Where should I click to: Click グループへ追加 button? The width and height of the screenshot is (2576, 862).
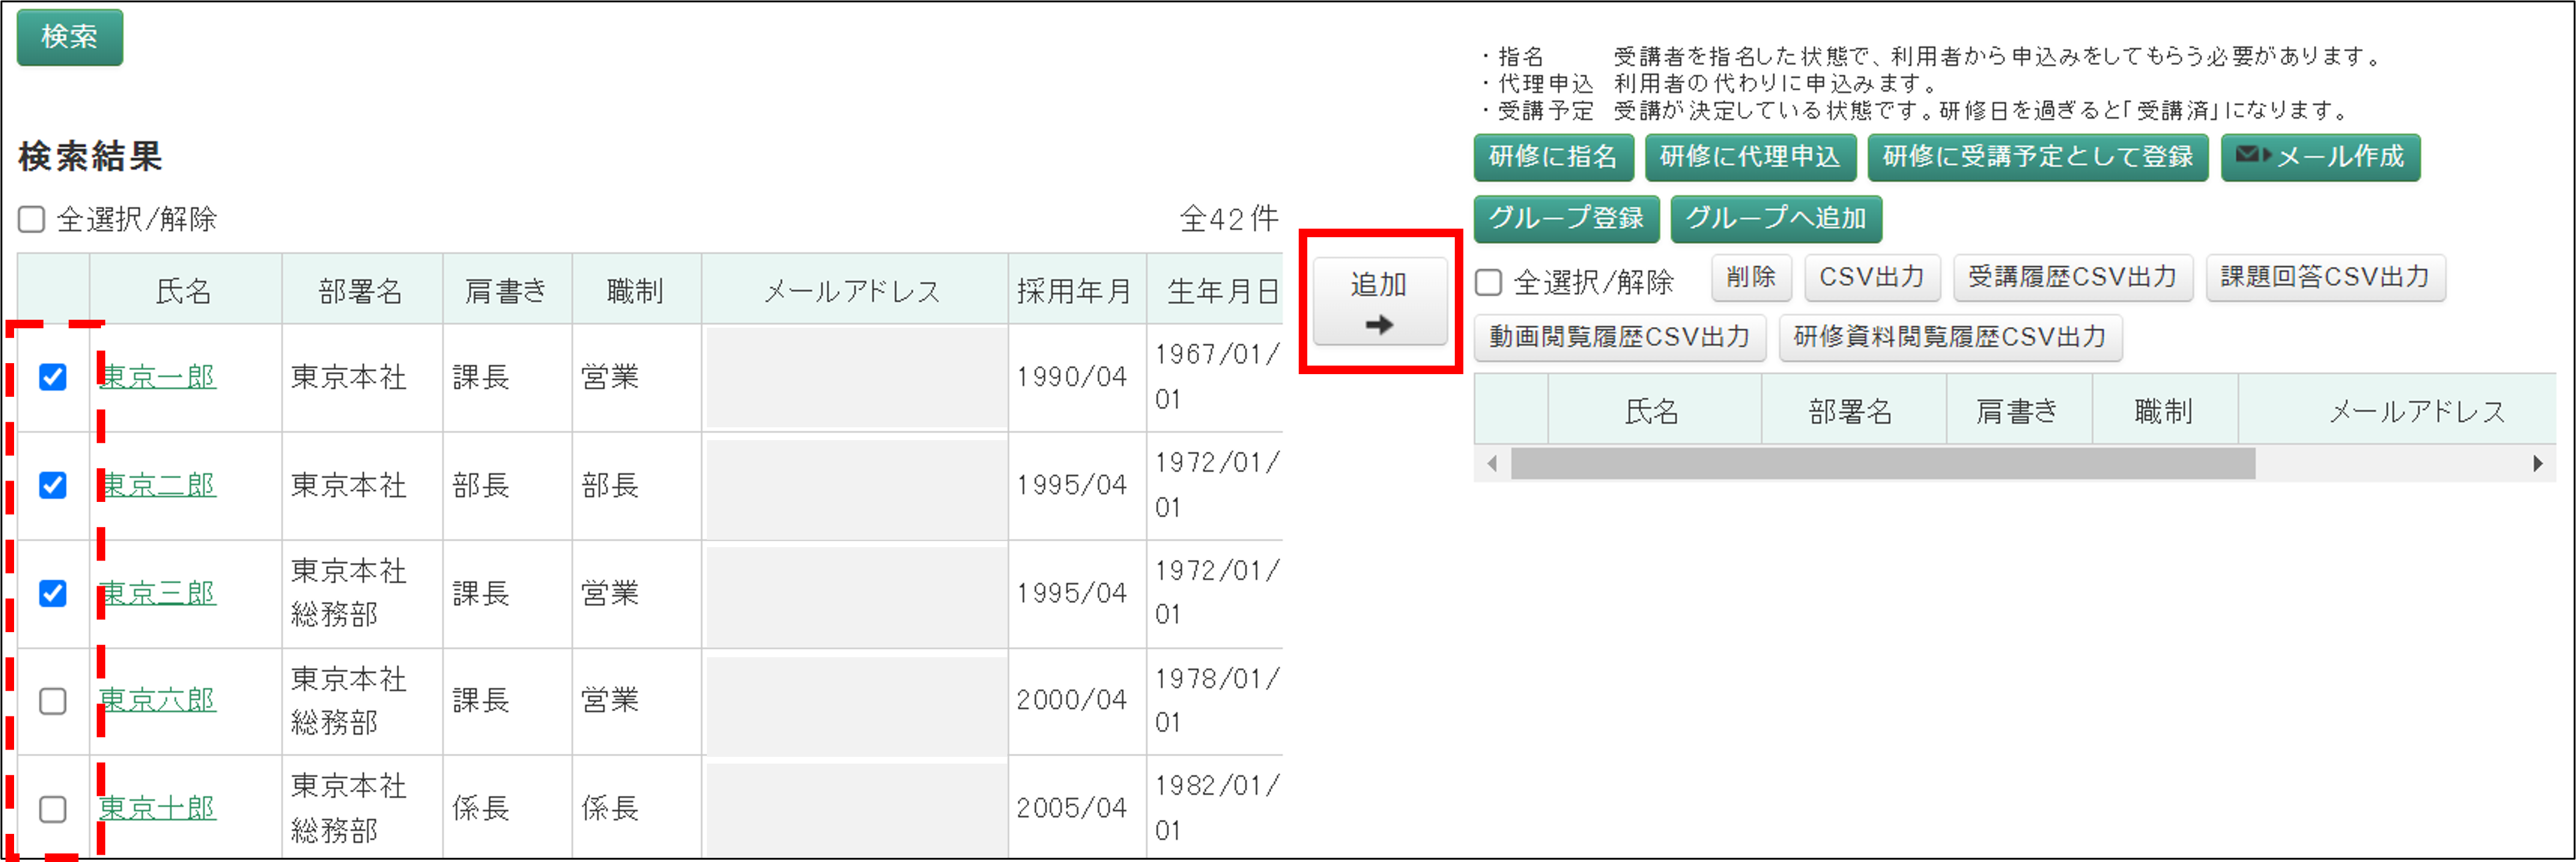coord(1776,219)
